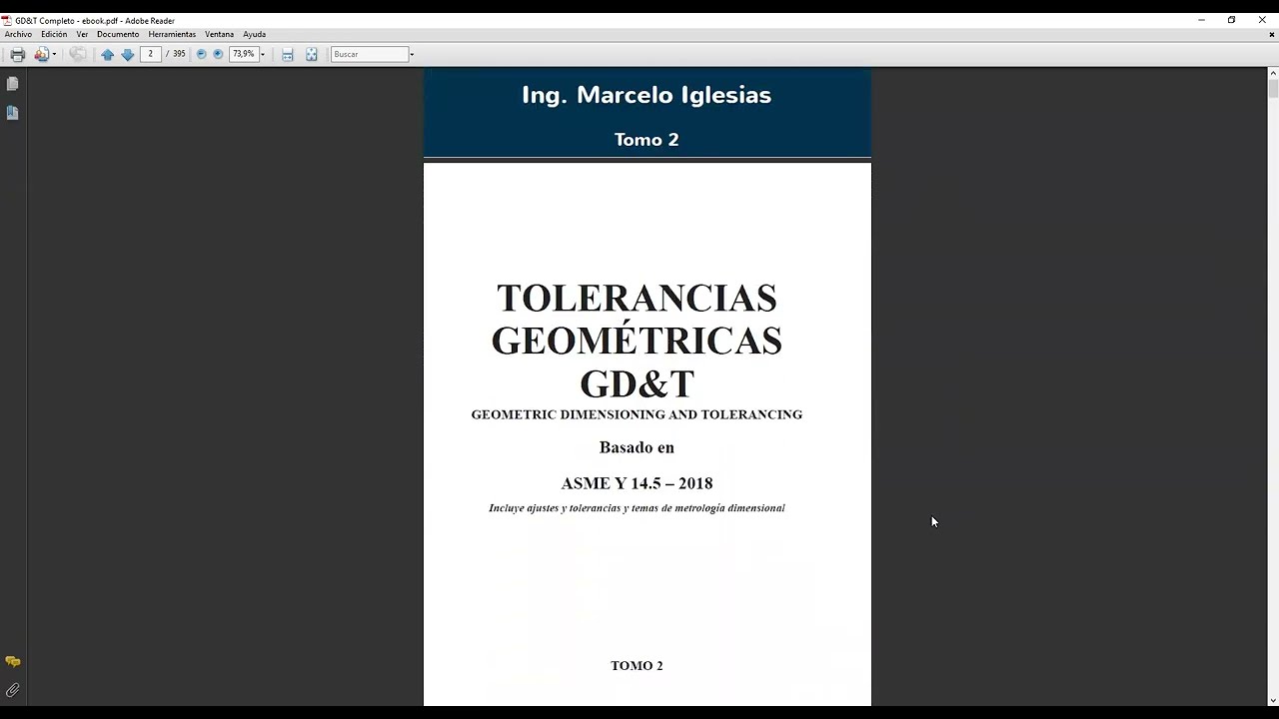
Task: Click the grayed globe icon in toolbar
Action: (77, 54)
